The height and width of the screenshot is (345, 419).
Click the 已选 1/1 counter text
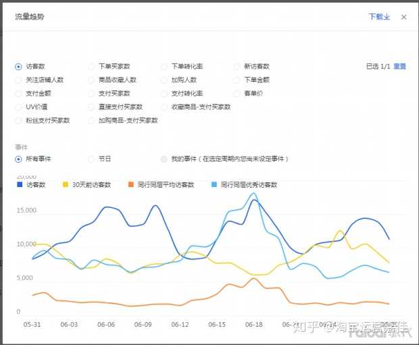(x=378, y=66)
